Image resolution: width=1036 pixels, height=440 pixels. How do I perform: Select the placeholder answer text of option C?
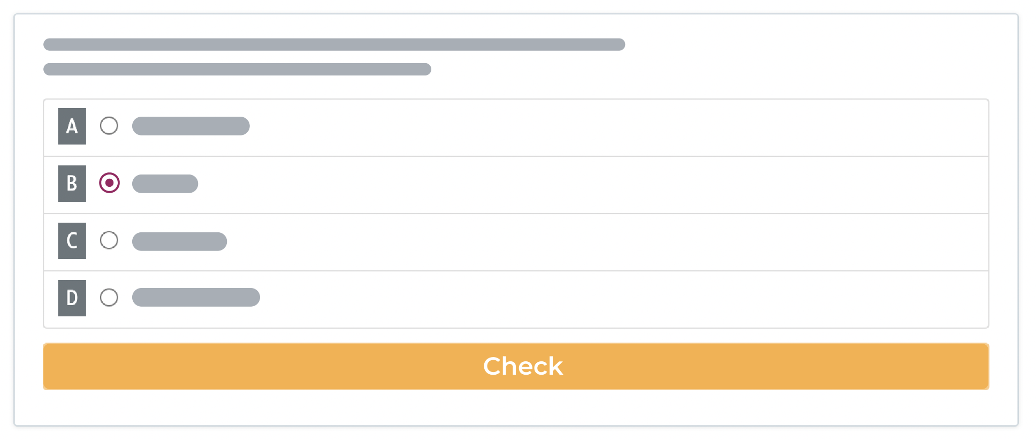pyautogui.click(x=179, y=241)
